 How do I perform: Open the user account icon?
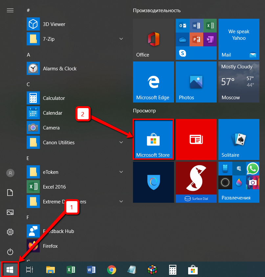coord(10,173)
